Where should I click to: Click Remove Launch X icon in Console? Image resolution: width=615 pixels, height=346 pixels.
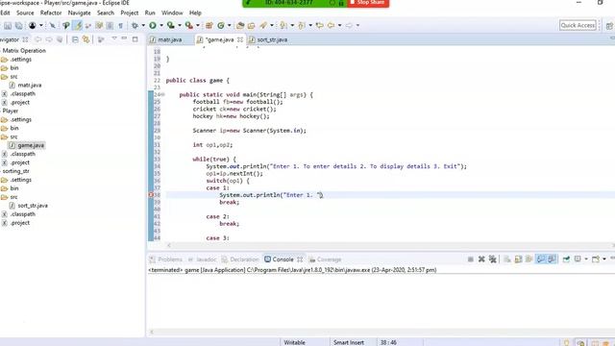(481, 259)
